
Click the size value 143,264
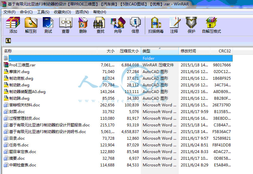point(107,92)
